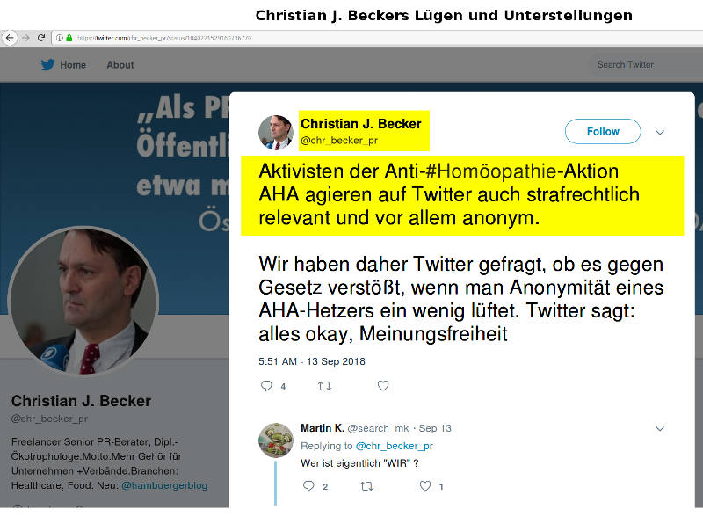Image resolution: width=703 pixels, height=517 pixels.
Task: Click the Search Twitter field
Action: 646,65
